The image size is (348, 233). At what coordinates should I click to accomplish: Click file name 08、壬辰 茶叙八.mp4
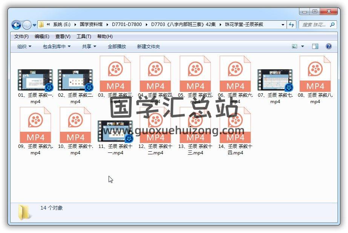[315, 98]
